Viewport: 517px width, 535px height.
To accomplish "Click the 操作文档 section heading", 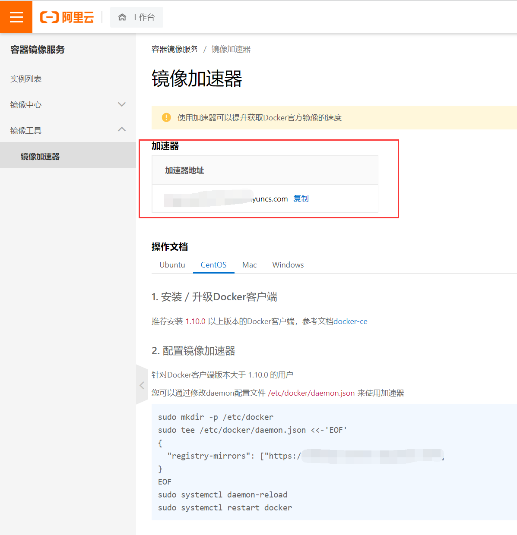I will (x=170, y=247).
